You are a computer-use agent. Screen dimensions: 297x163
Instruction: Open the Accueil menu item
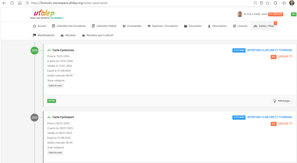(39, 26)
